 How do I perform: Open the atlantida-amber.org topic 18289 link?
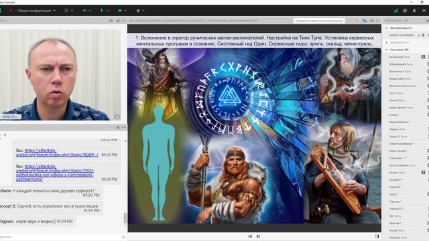[x=57, y=153]
